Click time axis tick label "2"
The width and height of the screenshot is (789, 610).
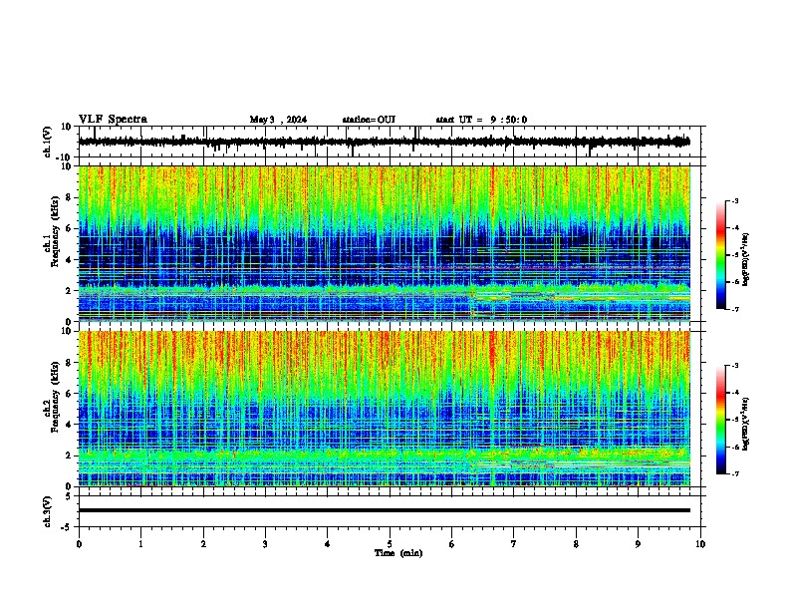coord(203,544)
